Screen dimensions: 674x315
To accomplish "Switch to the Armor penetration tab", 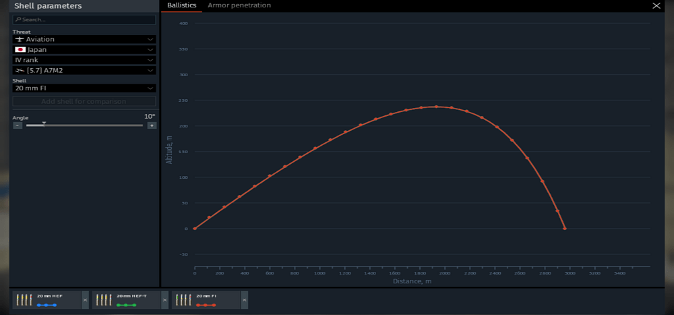I will [239, 5].
